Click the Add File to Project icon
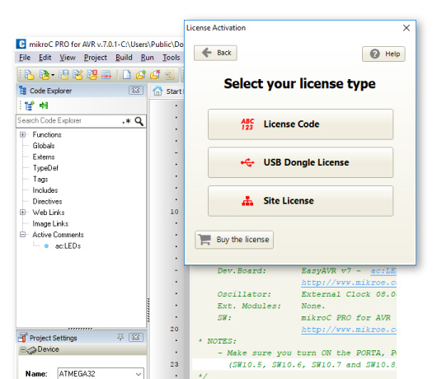This screenshot has width=437, height=379. tap(141, 75)
